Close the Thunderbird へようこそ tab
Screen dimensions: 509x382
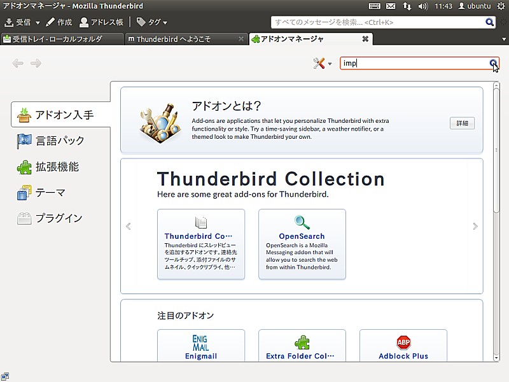tap(241, 39)
